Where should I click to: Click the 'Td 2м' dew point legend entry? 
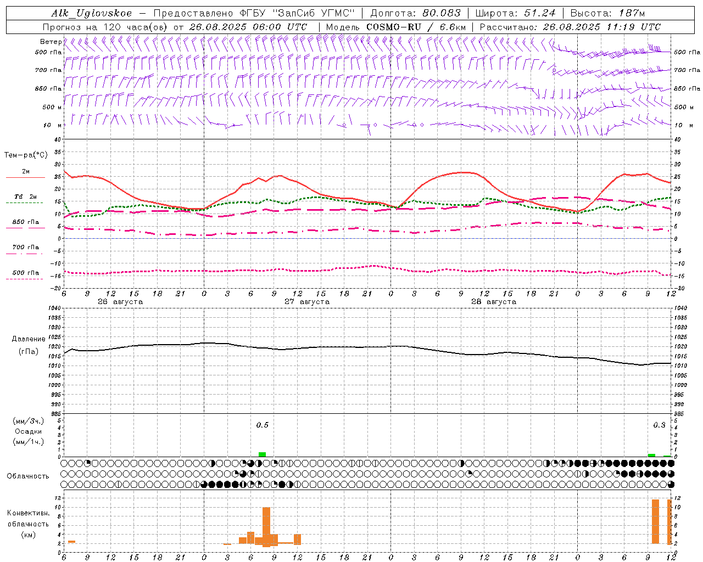point(25,196)
